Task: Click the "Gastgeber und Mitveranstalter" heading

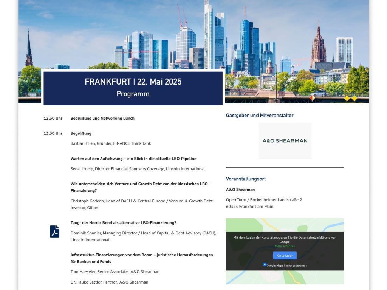Action: (x=260, y=115)
